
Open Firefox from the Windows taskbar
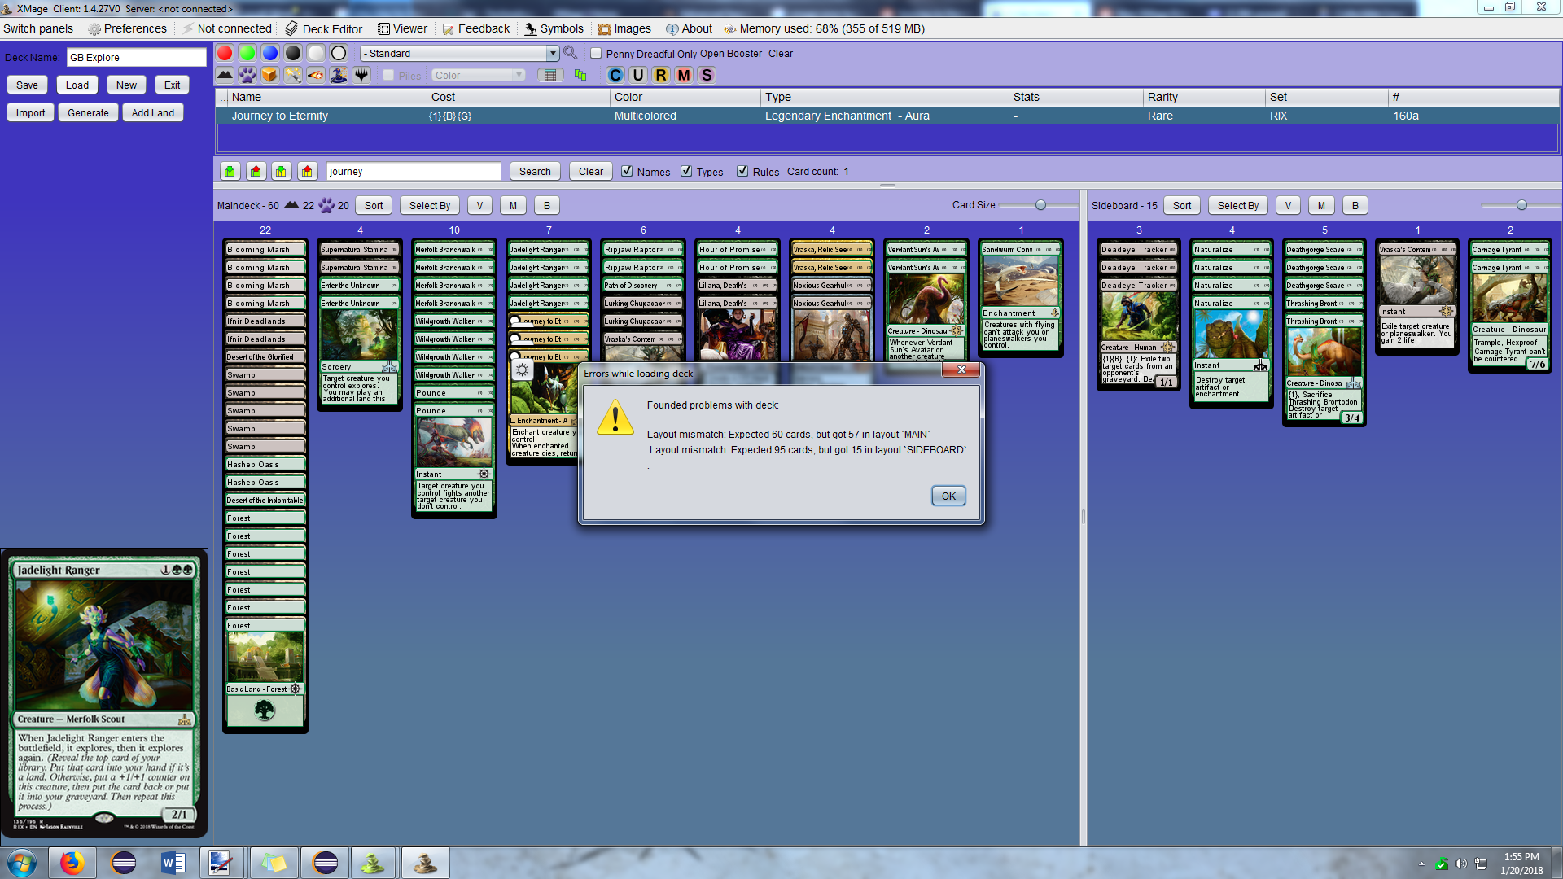click(72, 863)
